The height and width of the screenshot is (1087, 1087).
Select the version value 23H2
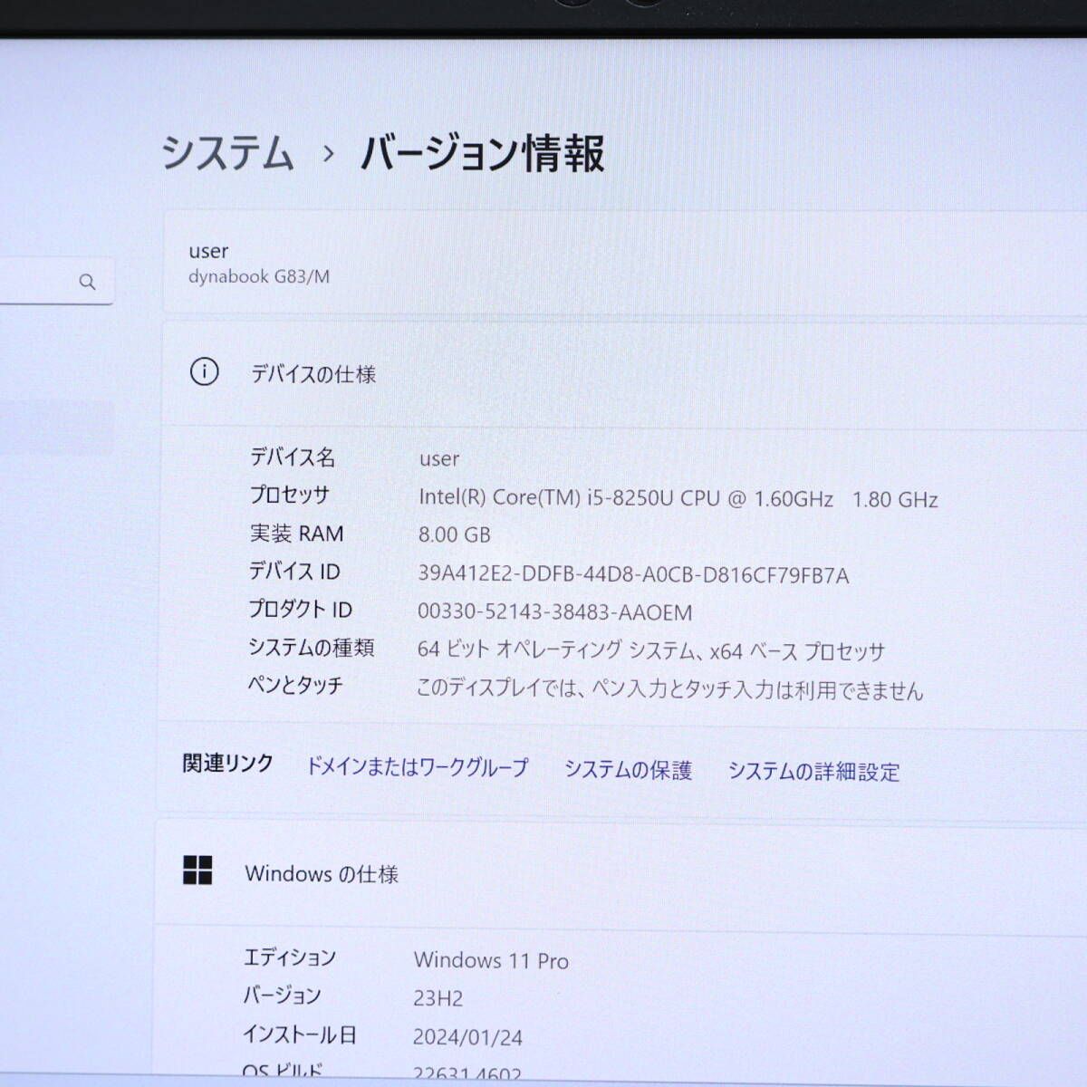tap(438, 998)
